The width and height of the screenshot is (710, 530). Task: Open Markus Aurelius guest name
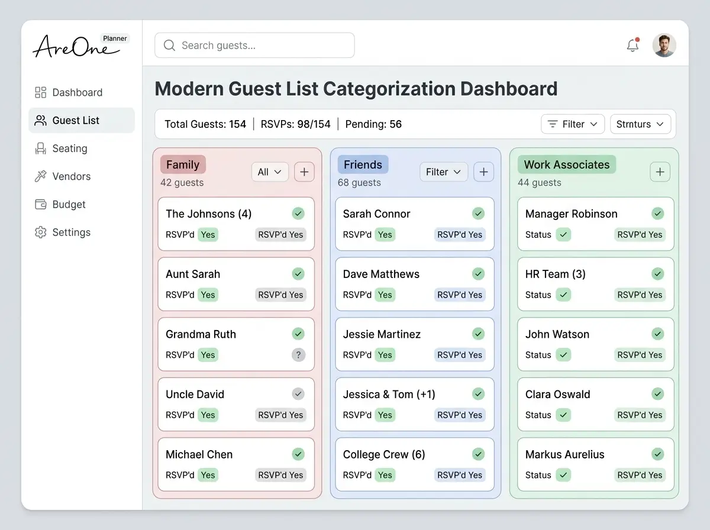coord(565,454)
